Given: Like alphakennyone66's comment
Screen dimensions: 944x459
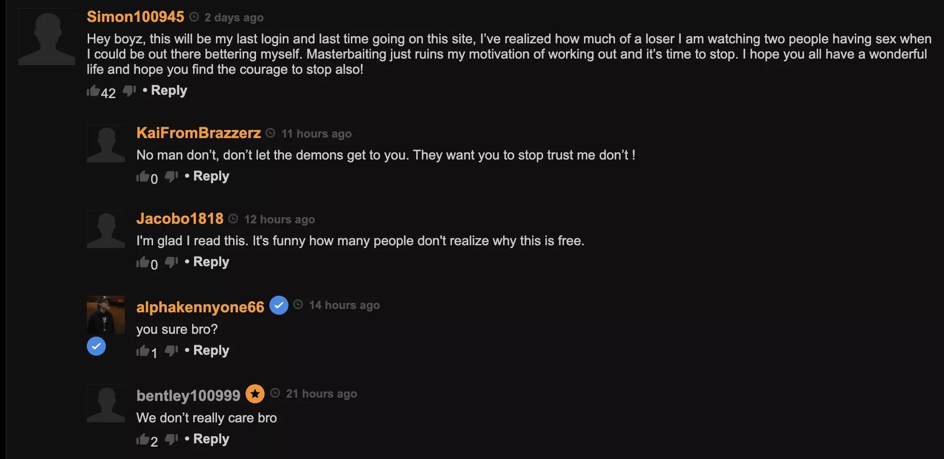Looking at the screenshot, I should coord(143,351).
